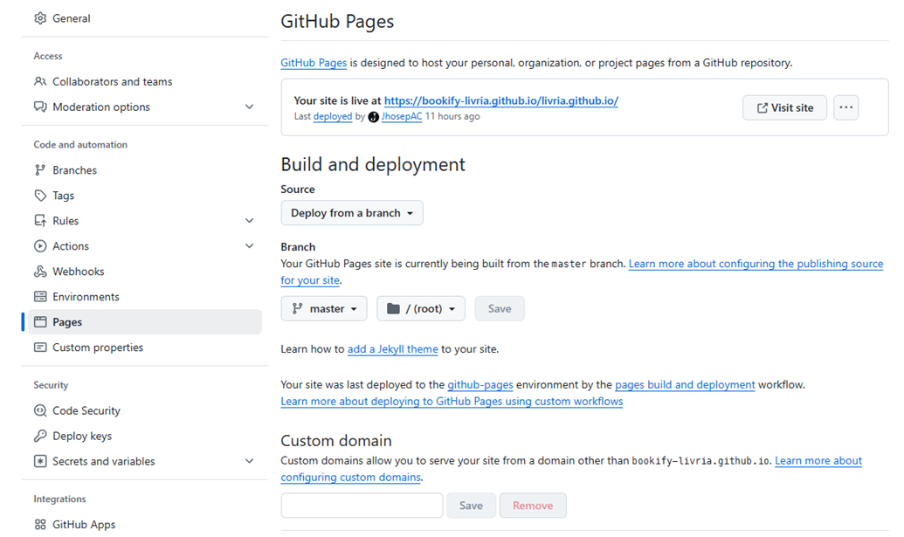Open Learn more about configuring publishing source

[756, 264]
